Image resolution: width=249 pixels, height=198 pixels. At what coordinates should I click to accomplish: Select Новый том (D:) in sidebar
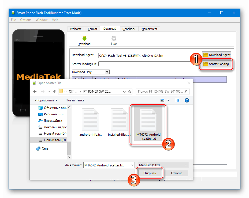point(55,134)
